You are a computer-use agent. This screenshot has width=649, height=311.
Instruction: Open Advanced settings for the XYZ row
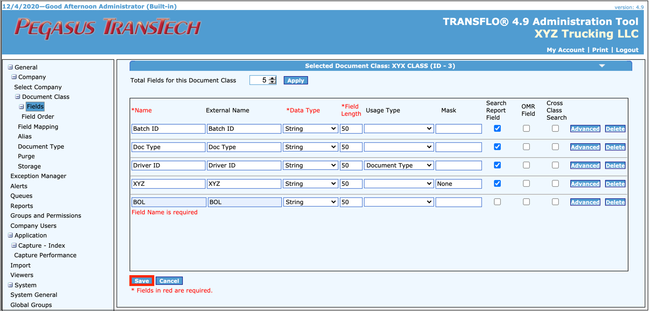tap(585, 184)
